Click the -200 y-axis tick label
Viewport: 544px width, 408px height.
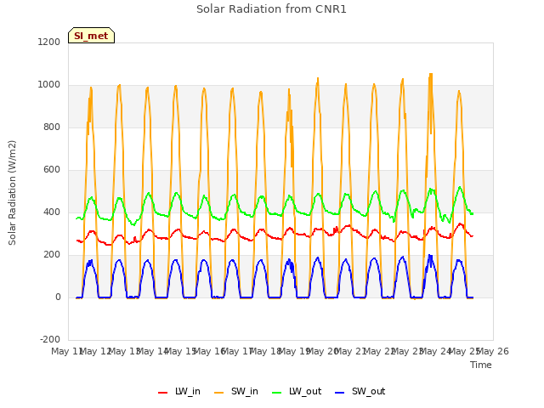pyautogui.click(x=50, y=339)
